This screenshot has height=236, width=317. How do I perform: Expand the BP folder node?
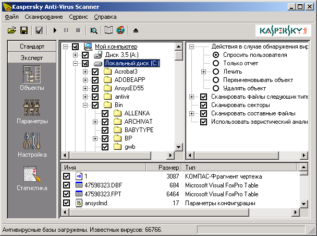click(95, 139)
